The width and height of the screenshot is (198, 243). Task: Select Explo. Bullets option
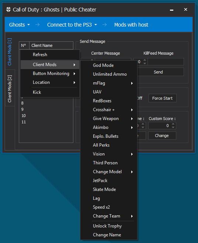pos(109,136)
